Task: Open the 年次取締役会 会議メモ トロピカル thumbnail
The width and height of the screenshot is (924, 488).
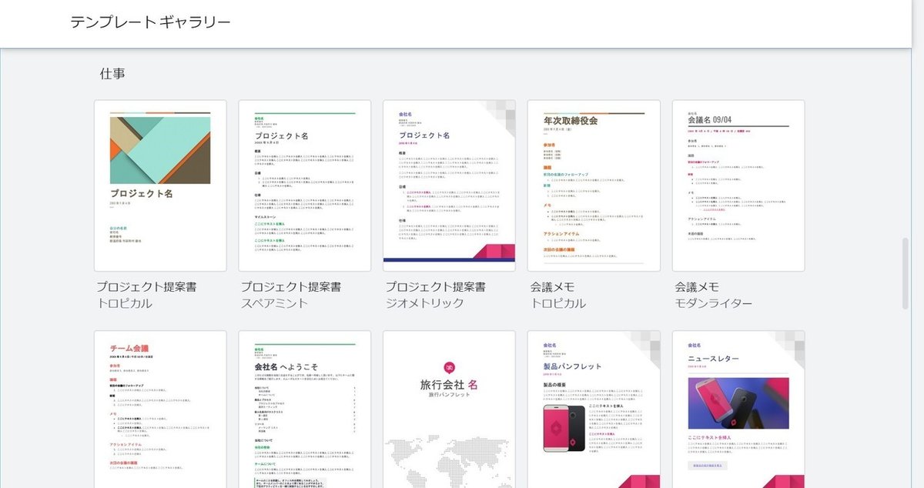Action: point(594,186)
